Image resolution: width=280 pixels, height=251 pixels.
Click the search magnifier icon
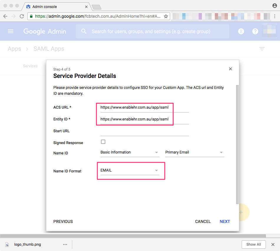pyautogui.click(x=84, y=31)
